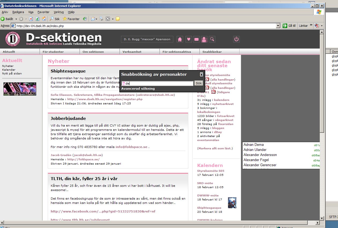Click the Styrelsemöte S05 calendar entry
This screenshot has width=338, height=228.
211,171
